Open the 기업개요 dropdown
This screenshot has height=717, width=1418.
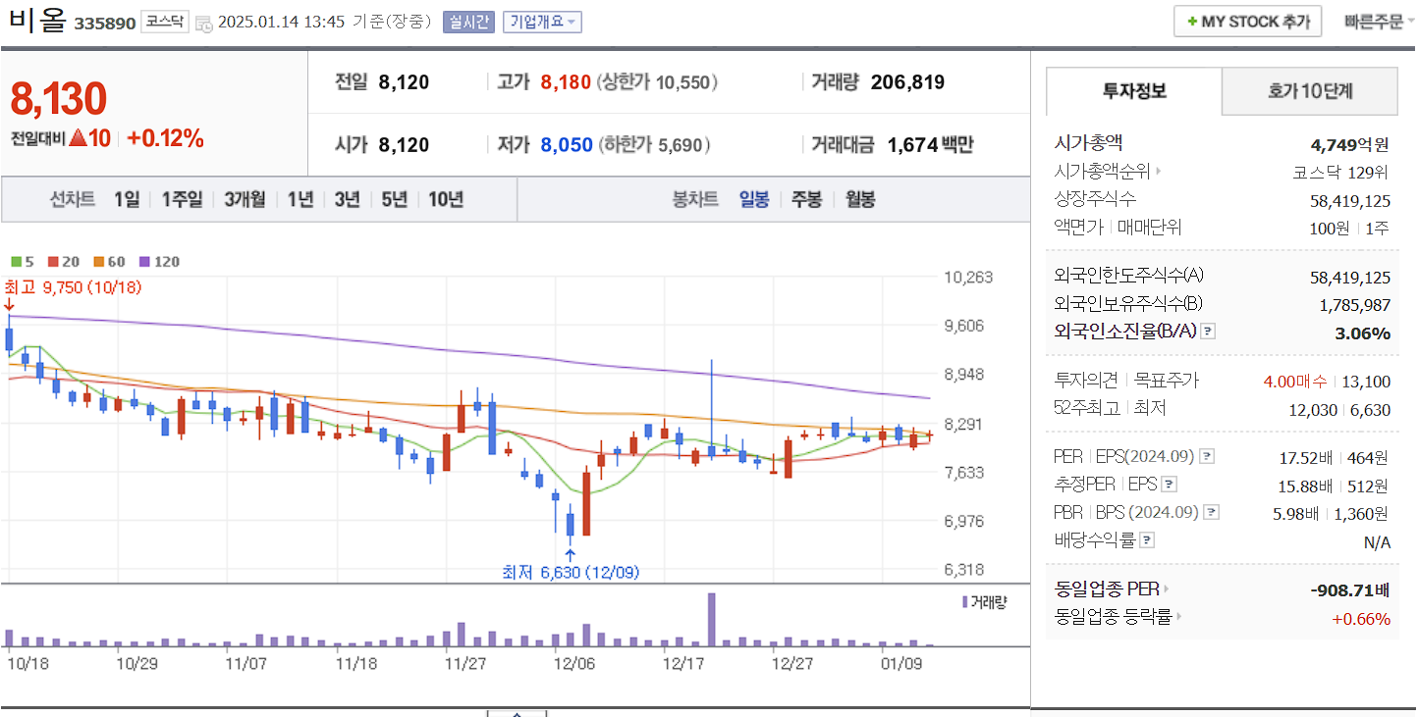[x=541, y=21]
